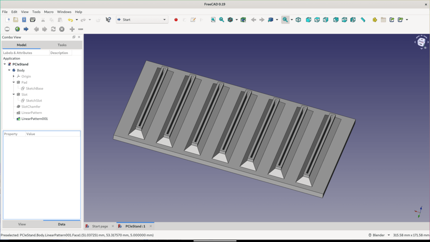Collapse the Pad tree node

pyautogui.click(x=13, y=82)
